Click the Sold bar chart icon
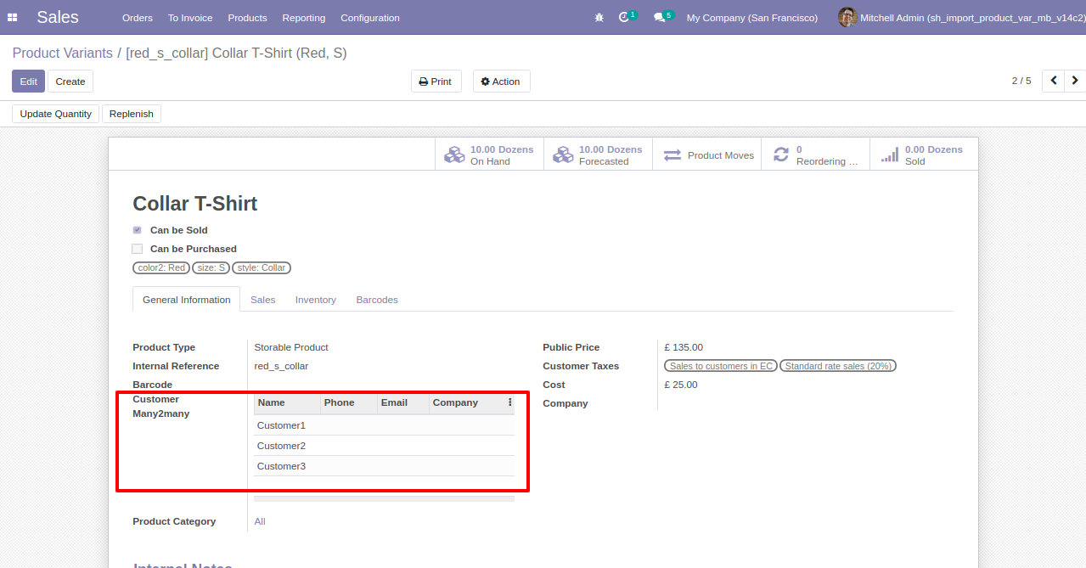The height and width of the screenshot is (568, 1086). [889, 155]
